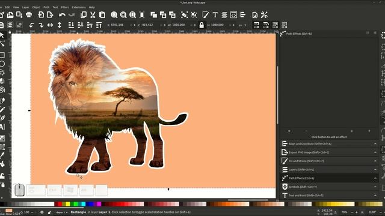Expand Symbols panel
Screen dimensions: 385x216
coord(329,187)
